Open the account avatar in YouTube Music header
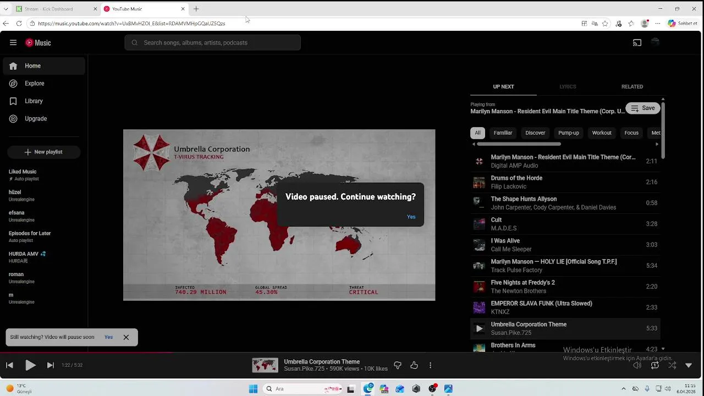The height and width of the screenshot is (396, 704). tap(655, 42)
